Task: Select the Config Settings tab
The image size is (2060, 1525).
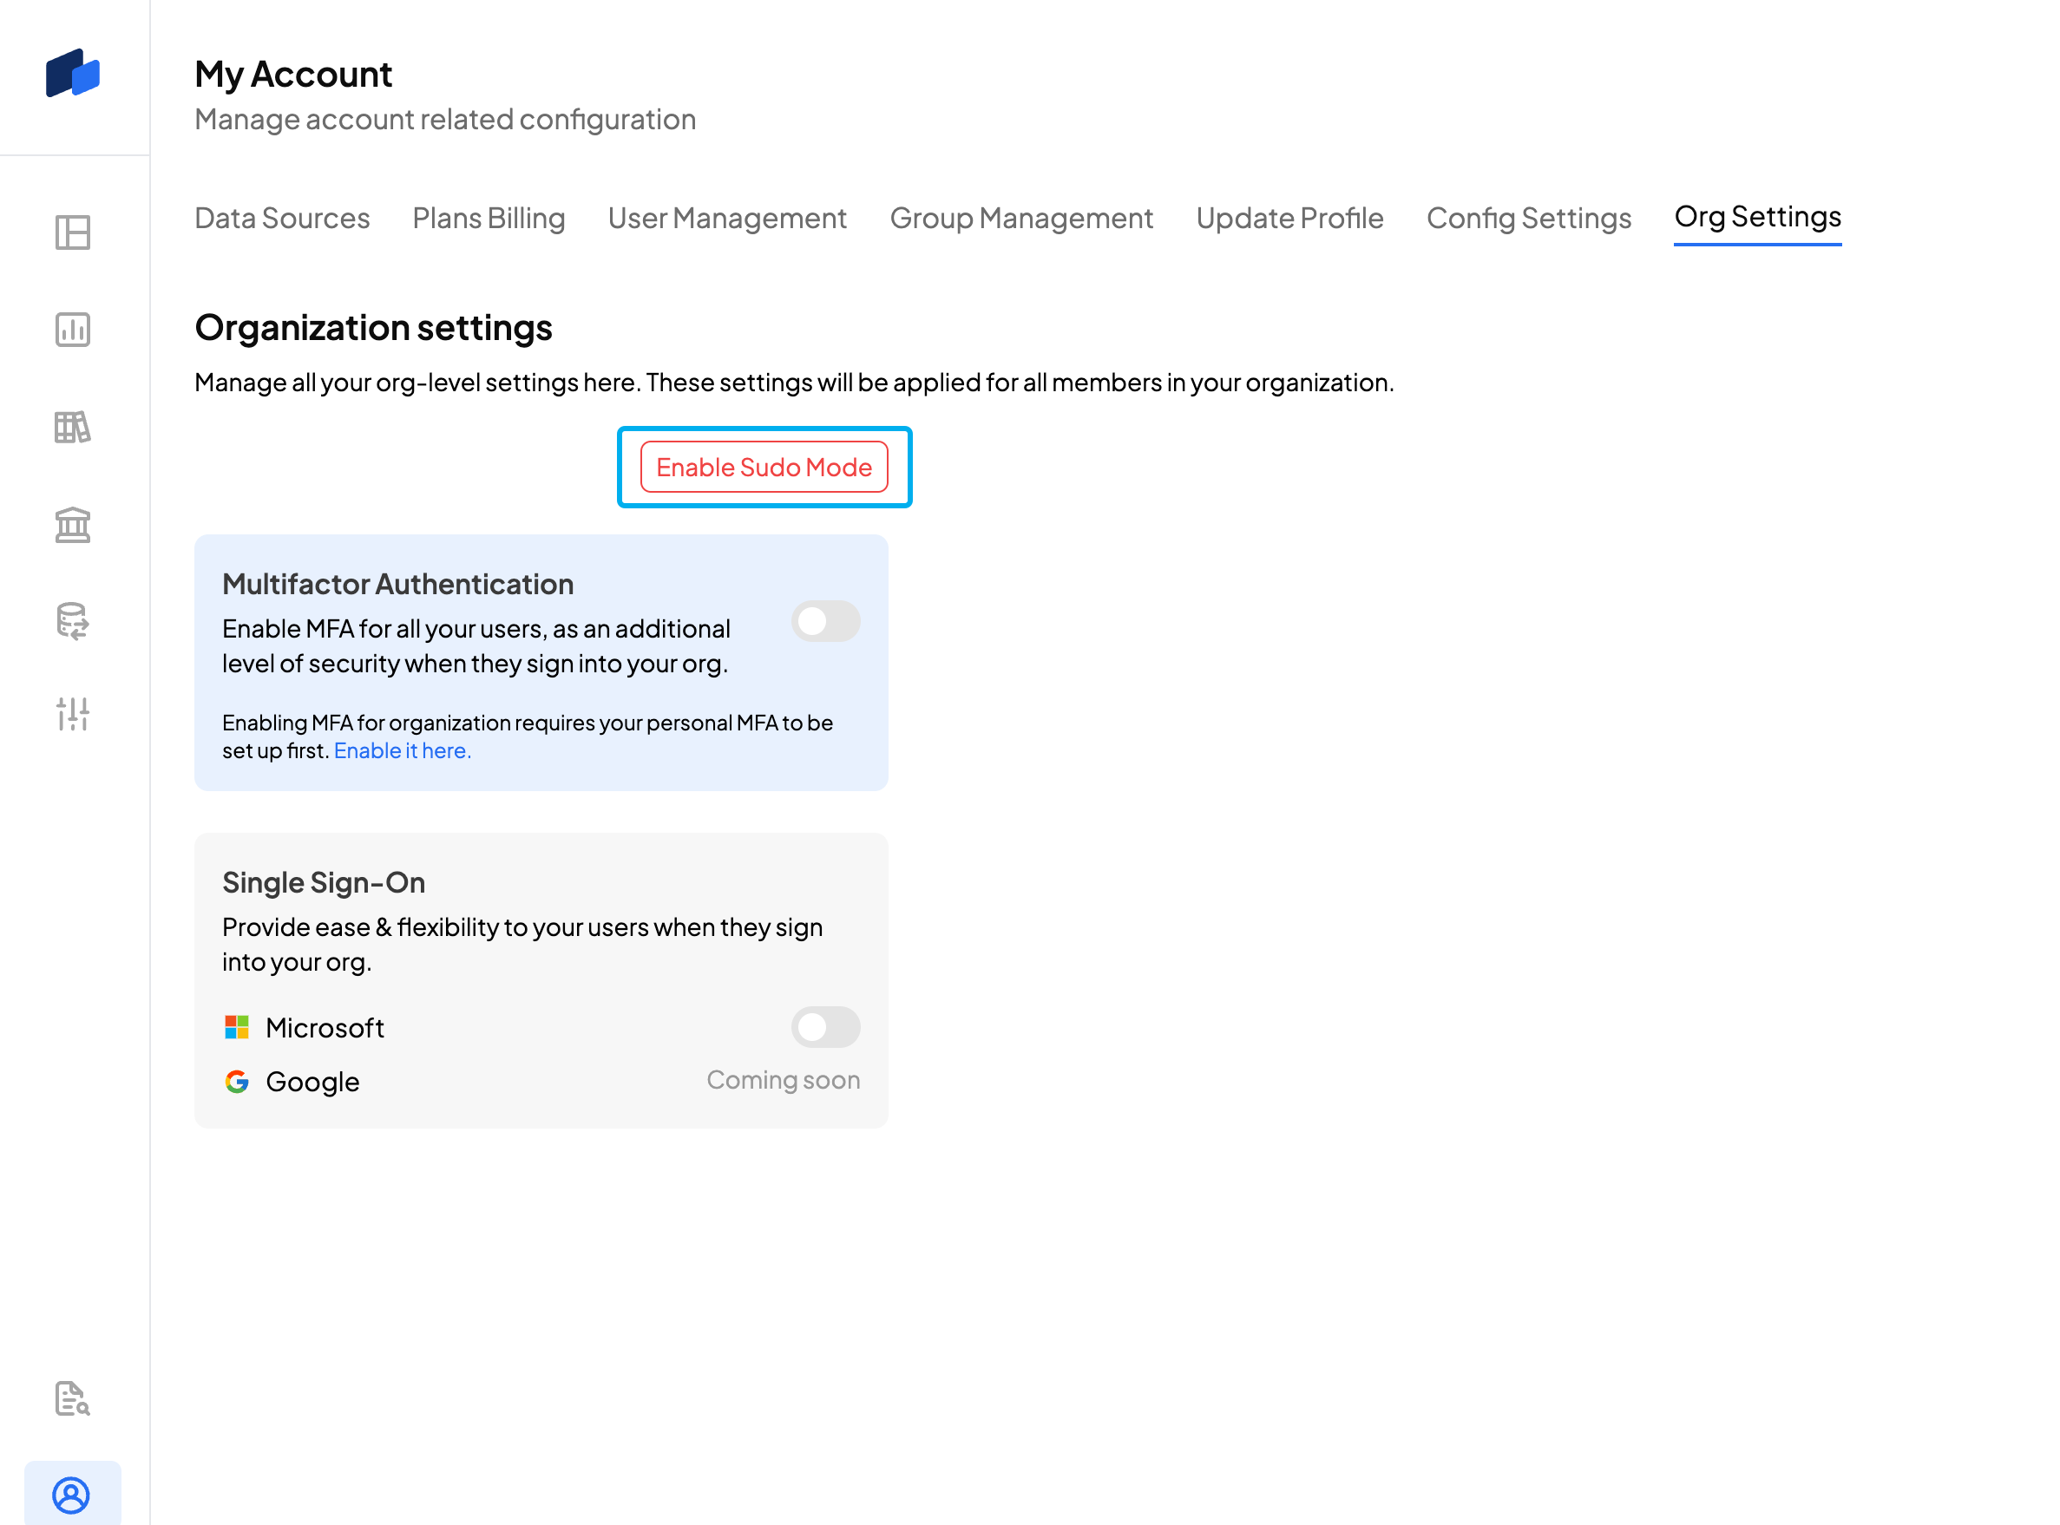Action: pos(1528,218)
